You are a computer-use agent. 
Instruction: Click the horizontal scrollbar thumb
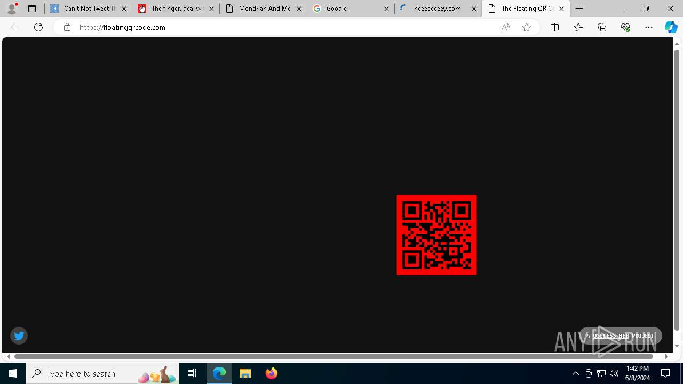[x=334, y=356]
